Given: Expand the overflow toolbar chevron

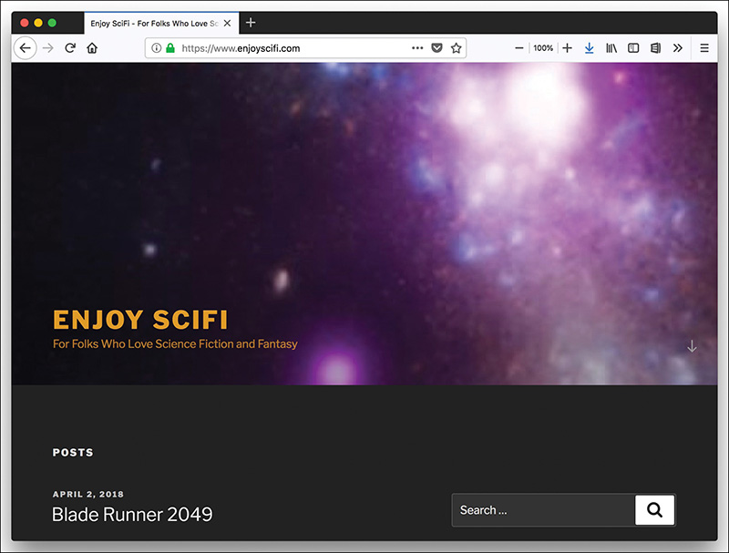Looking at the screenshot, I should (677, 47).
